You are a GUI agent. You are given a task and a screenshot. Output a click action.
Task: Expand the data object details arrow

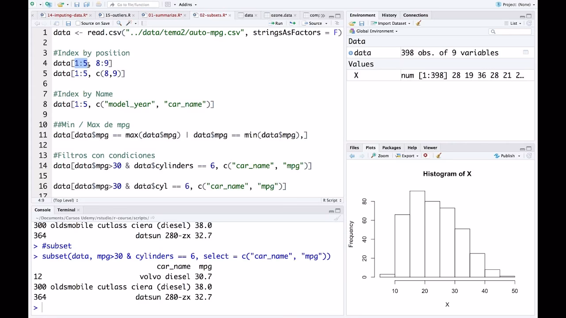tap(351, 53)
